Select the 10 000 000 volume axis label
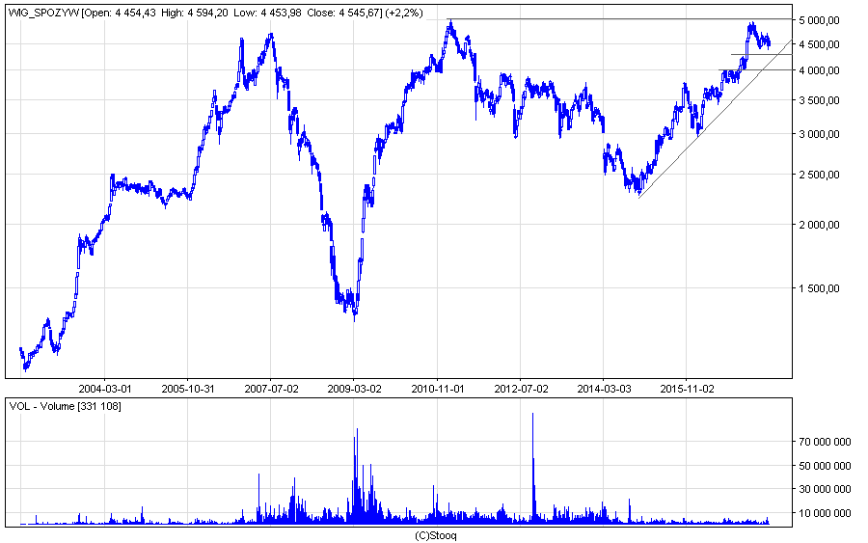This screenshot has width=868, height=543. 825,513
